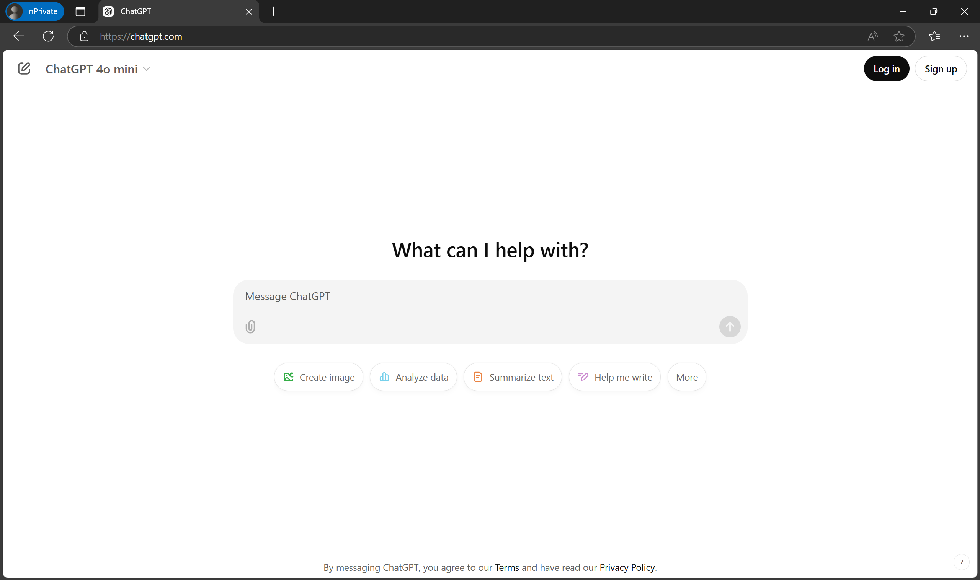Click the Log in button

[886, 68]
